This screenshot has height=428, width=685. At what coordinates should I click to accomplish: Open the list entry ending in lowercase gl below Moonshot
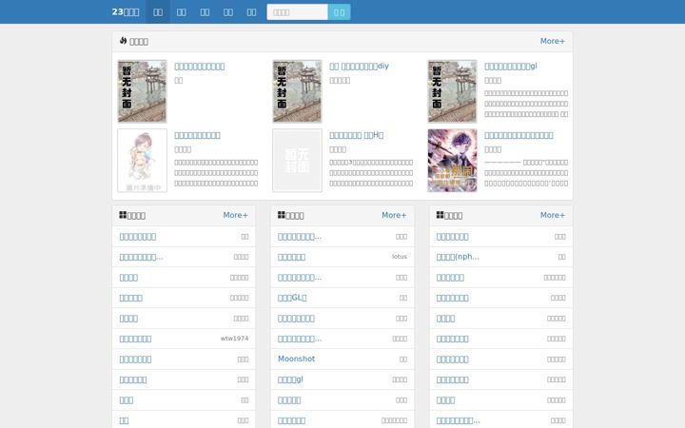click(290, 379)
